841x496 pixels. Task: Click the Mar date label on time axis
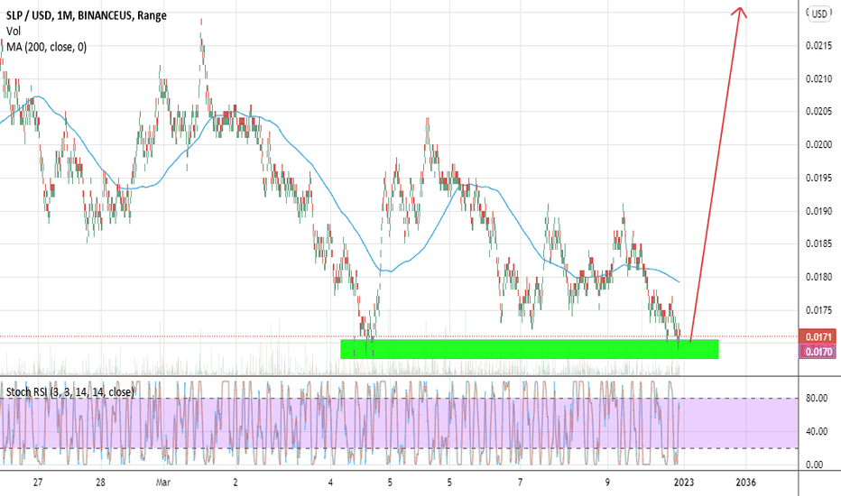click(163, 482)
